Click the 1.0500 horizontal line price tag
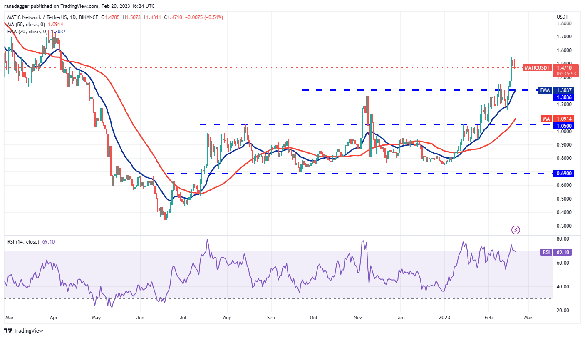Viewport: 585px width, 338px height. [x=564, y=125]
